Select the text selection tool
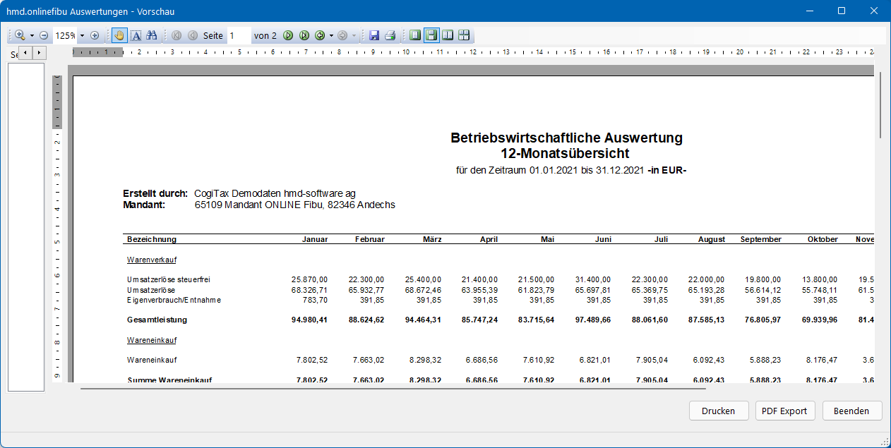This screenshot has height=448, width=891. (136, 35)
